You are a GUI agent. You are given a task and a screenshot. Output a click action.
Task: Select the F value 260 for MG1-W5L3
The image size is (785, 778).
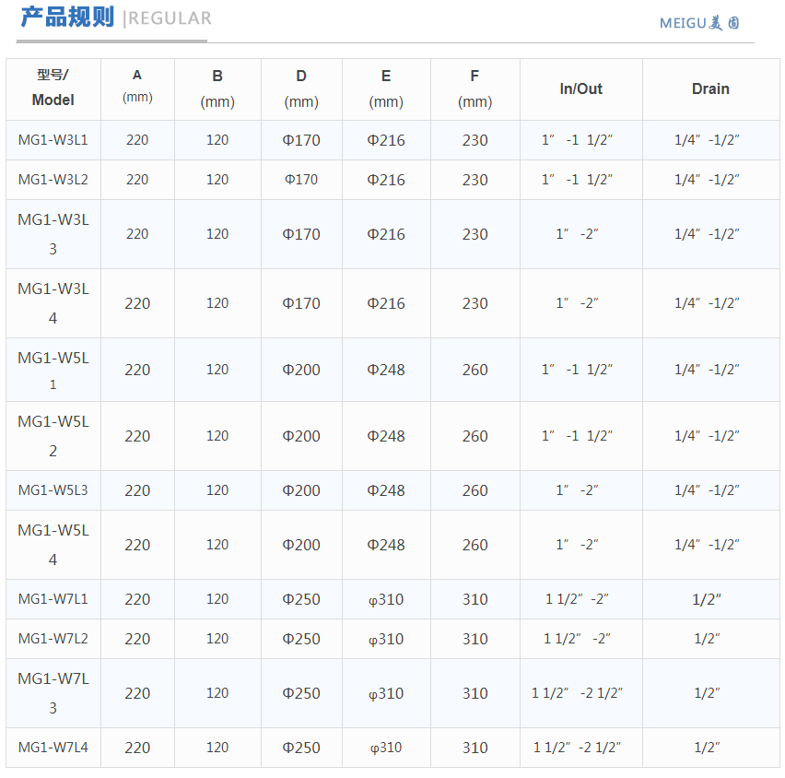point(475,490)
